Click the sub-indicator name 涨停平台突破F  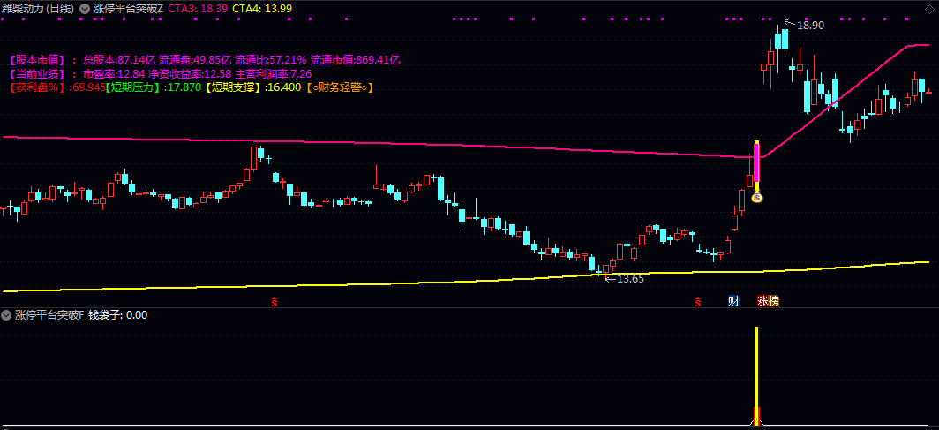(50, 315)
